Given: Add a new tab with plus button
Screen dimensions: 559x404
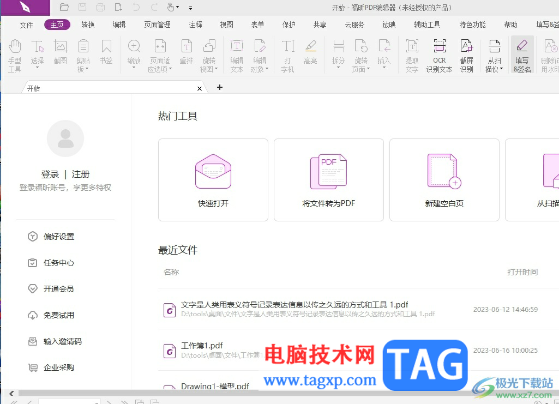Looking at the screenshot, I should [x=220, y=87].
